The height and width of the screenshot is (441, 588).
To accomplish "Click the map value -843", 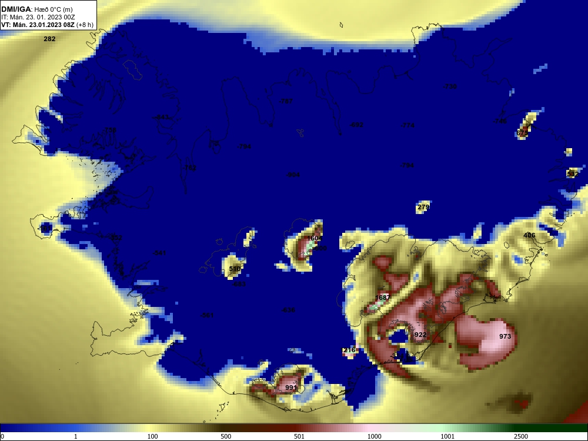I will click(x=161, y=118).
